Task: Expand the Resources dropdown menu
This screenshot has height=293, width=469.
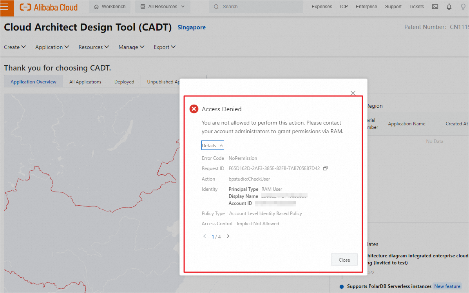Action: pyautogui.click(x=94, y=47)
